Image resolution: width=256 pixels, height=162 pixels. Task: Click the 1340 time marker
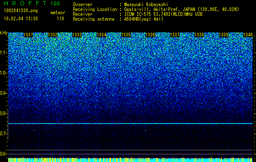pos(248,35)
